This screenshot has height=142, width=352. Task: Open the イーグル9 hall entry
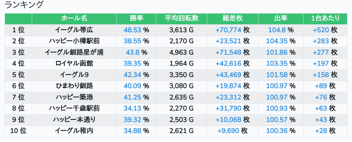tap(74, 75)
